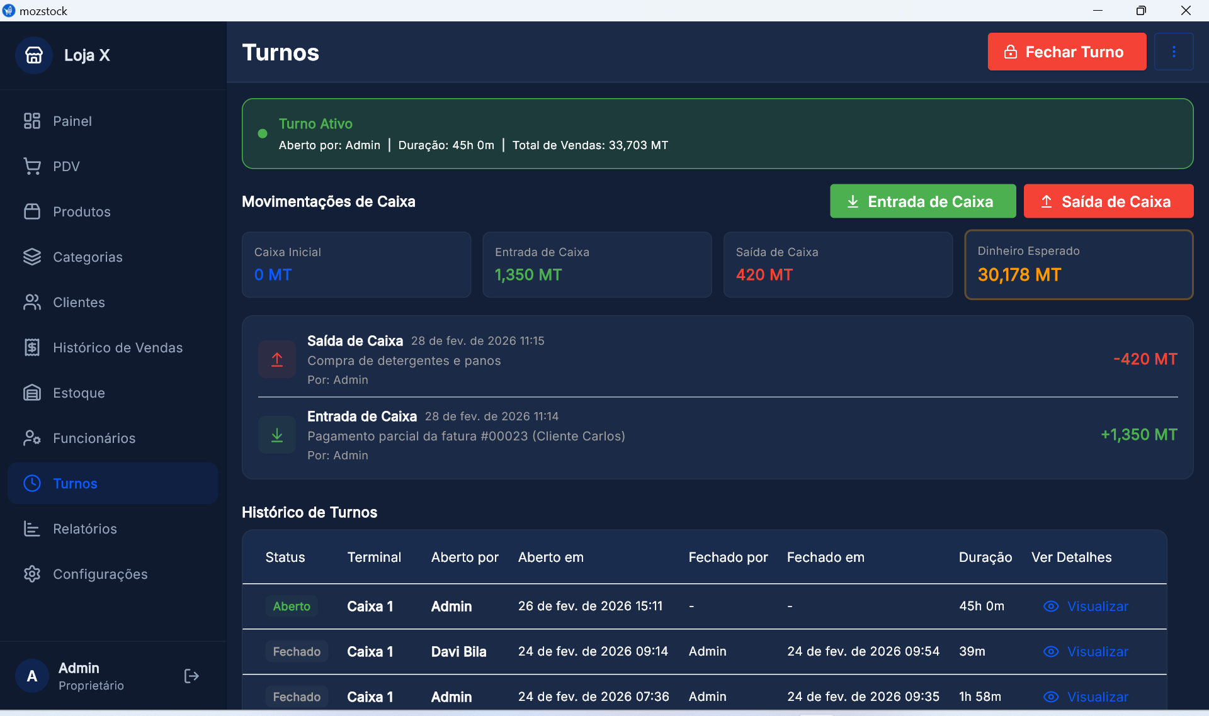Click the Estoque box icon
Image resolution: width=1209 pixels, height=716 pixels.
point(32,393)
